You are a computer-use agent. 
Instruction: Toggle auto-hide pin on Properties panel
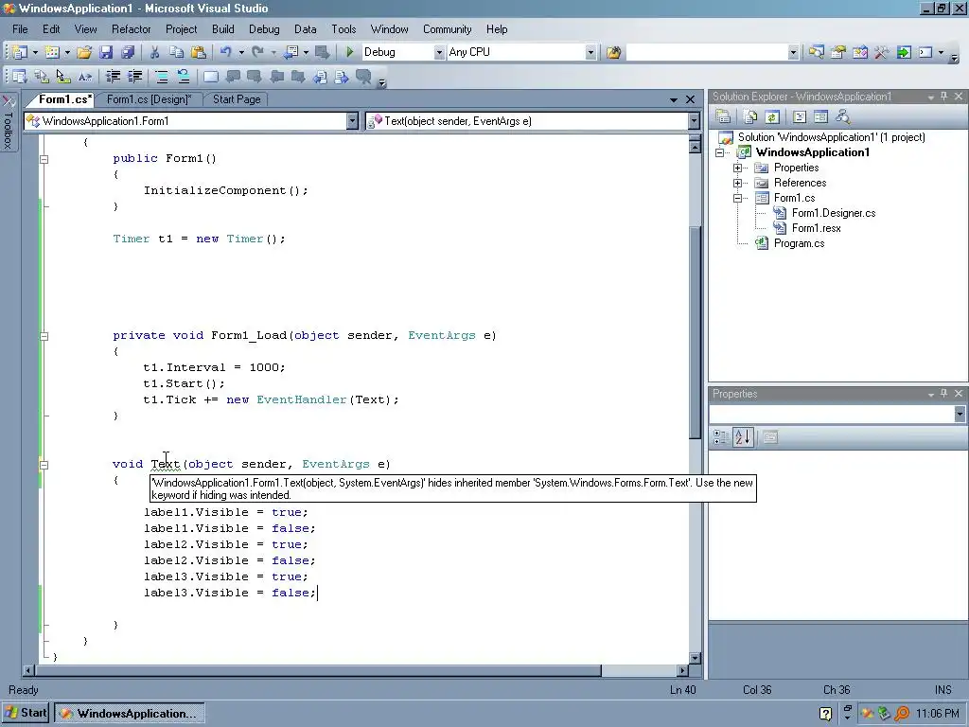[944, 394]
